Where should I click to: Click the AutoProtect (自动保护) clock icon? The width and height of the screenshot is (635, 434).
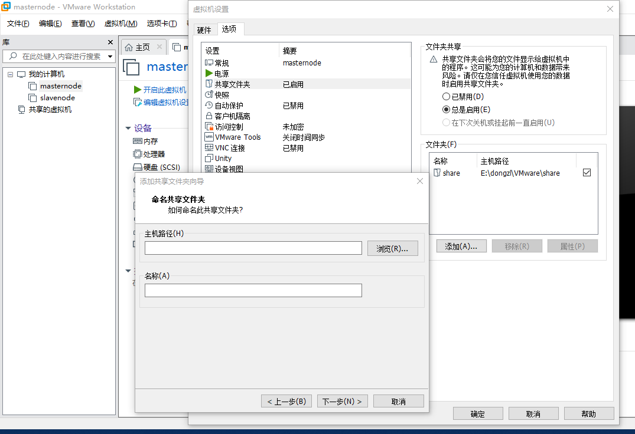(209, 105)
